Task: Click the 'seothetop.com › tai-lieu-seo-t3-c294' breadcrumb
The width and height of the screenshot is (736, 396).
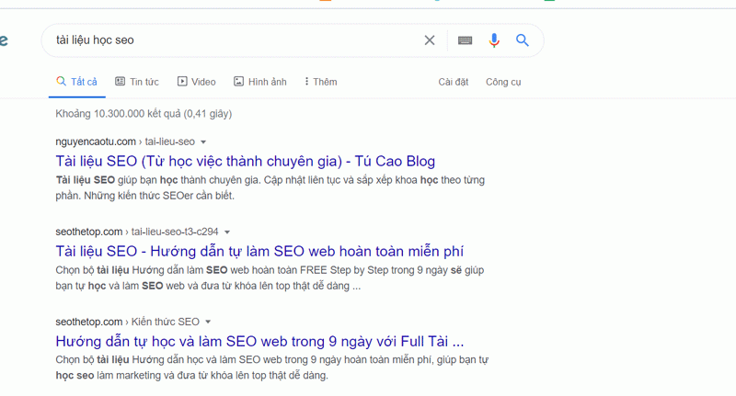Action: (136, 232)
